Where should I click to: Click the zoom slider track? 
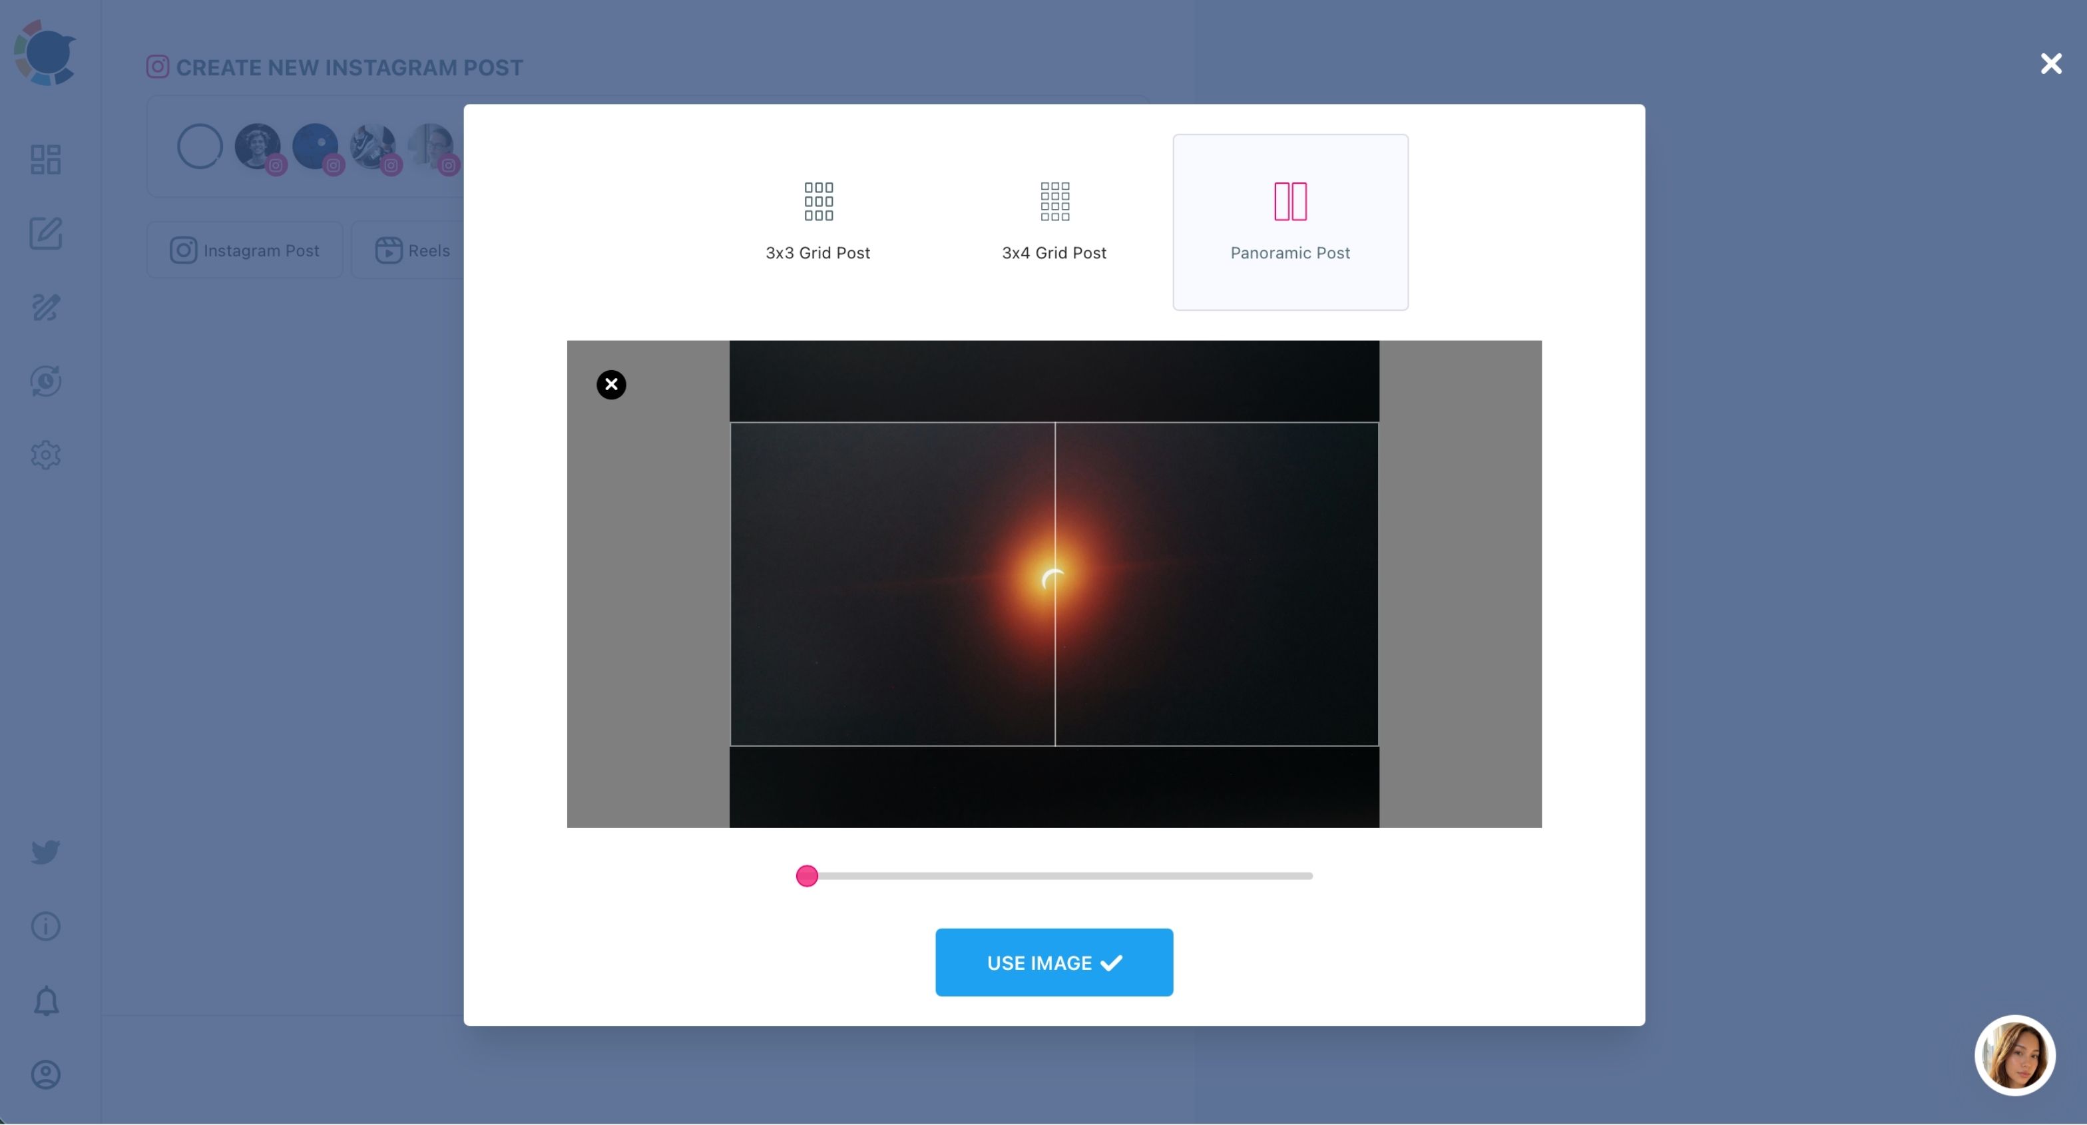point(1054,875)
